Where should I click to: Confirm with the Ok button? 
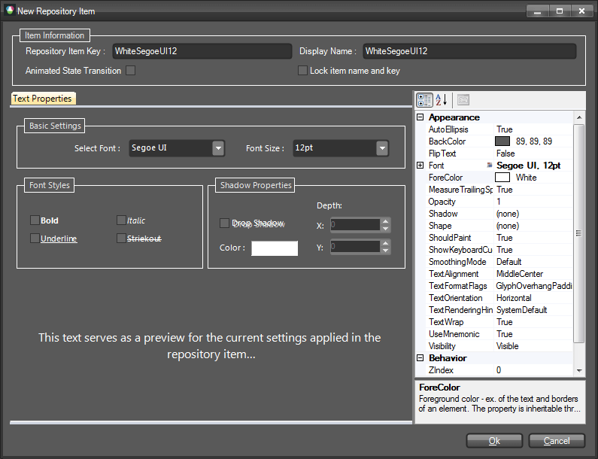point(495,441)
